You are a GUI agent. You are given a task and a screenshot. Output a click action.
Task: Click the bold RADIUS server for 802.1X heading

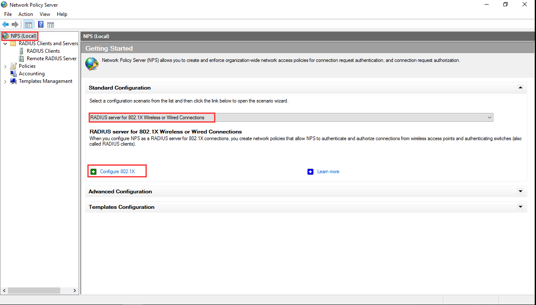(166, 131)
